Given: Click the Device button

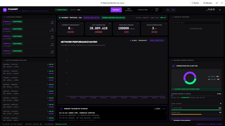Looking at the screenshot, I should coord(208,3).
